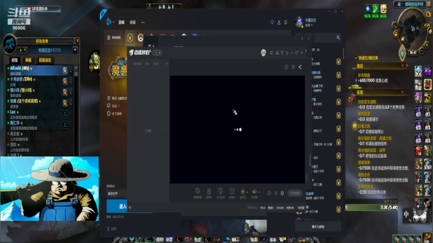Open the downloads icon in Battle.net header
Viewport: 433px width, 243px height.
pos(279,22)
